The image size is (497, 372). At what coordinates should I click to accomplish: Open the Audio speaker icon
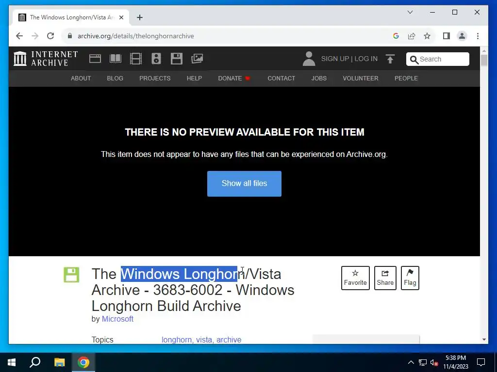pos(156,59)
